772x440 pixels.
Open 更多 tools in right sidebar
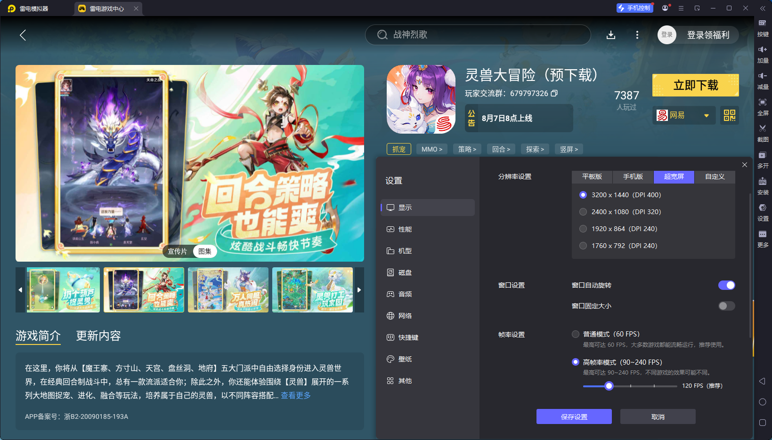(x=763, y=239)
